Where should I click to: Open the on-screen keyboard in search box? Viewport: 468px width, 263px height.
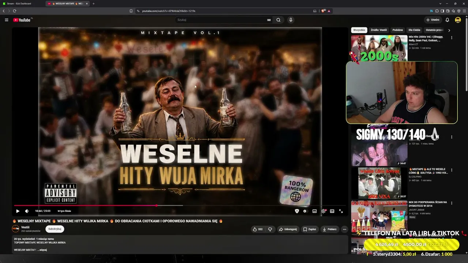pos(269,20)
